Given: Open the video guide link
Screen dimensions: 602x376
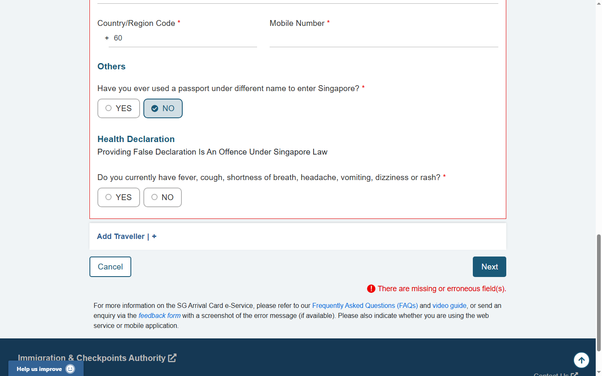Looking at the screenshot, I should [x=450, y=306].
